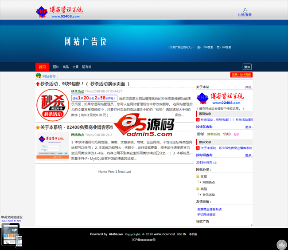Close the Google ad with x
The image size is (288, 250).
pyautogui.click(x=252, y=225)
